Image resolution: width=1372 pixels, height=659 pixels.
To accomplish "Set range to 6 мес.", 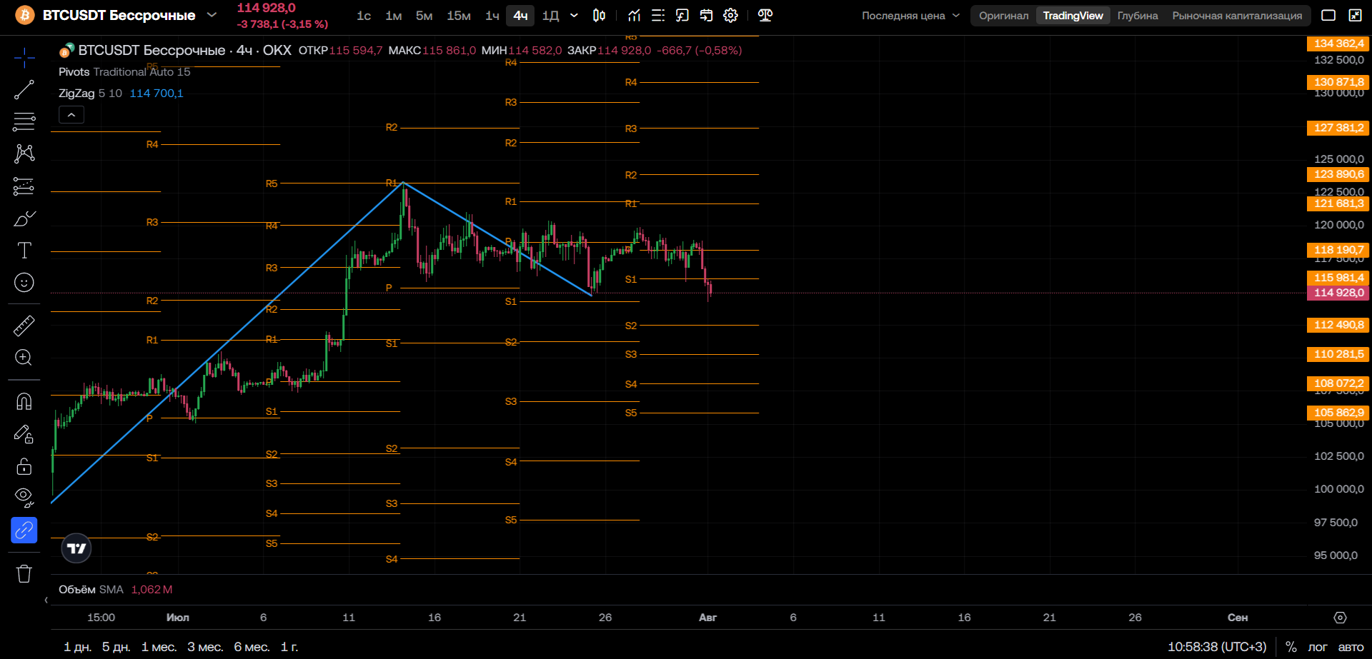I will [252, 647].
